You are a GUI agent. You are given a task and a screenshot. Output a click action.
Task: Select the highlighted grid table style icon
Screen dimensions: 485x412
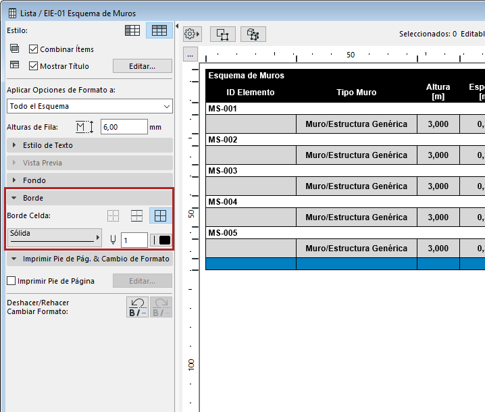point(159,30)
